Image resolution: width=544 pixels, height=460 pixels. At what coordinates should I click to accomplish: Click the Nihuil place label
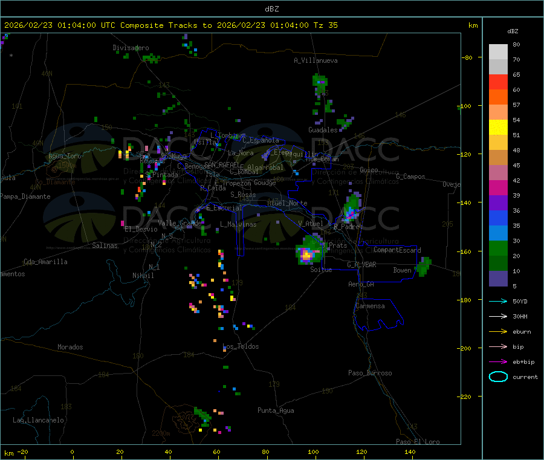pos(143,276)
